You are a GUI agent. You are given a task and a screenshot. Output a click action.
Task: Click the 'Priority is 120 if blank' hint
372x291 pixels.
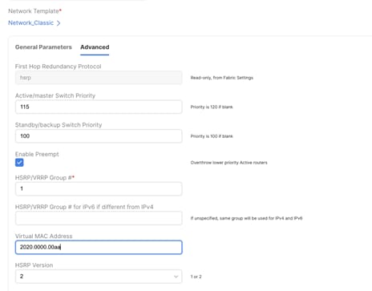pos(212,107)
